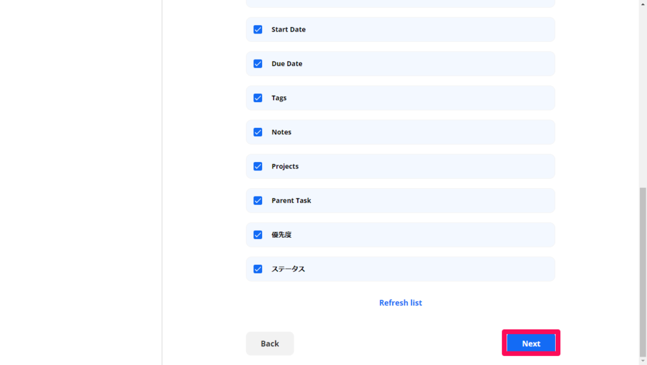Toggle the Tags checkbox off
This screenshot has height=365, width=647.
tap(258, 98)
